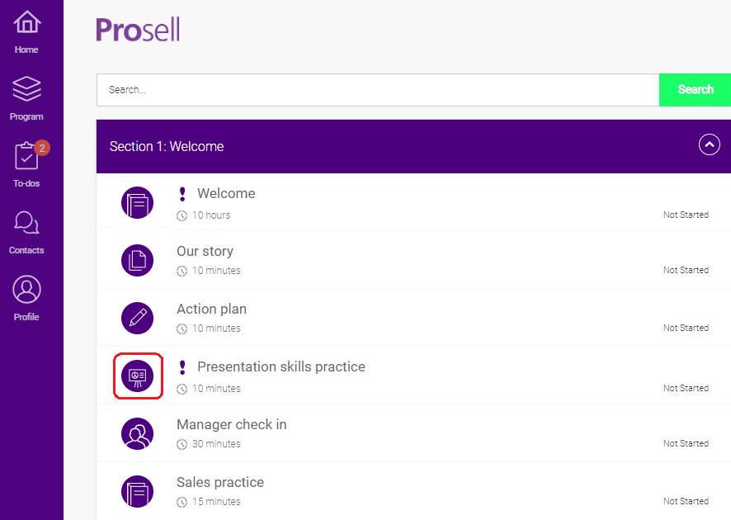Open the Contacts icon in the sidebar
The height and width of the screenshot is (520, 731).
pos(26,223)
